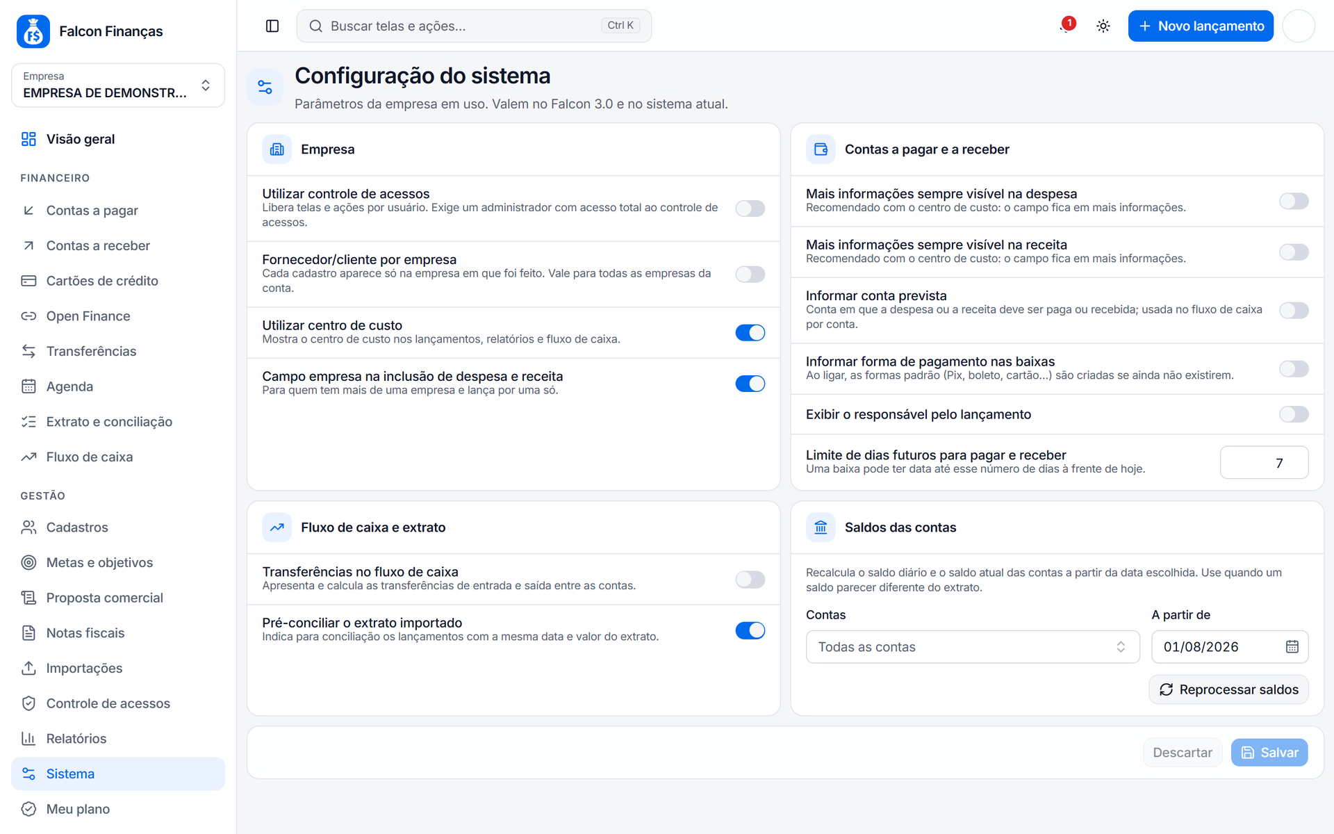Focus the Buscar telas e ações search field
1334x834 pixels.
tap(474, 26)
